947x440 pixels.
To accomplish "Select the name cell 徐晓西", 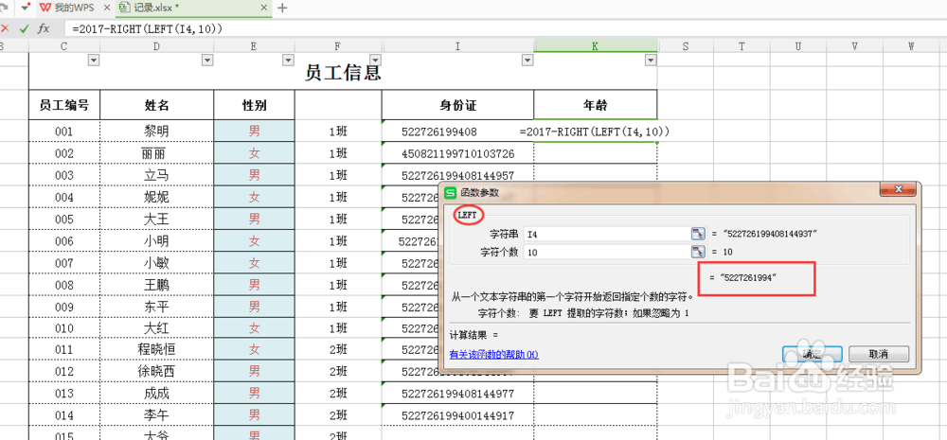I will click(x=156, y=371).
